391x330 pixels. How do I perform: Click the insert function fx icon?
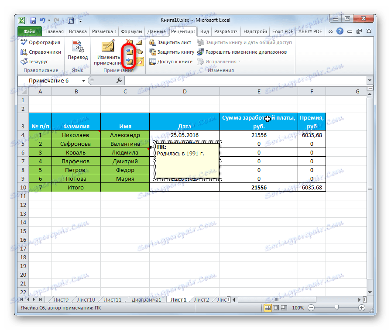coord(119,80)
